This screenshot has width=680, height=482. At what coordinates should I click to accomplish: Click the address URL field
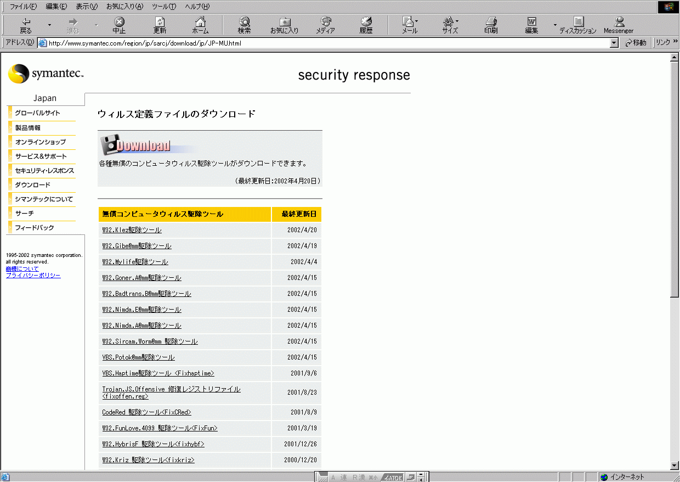click(328, 43)
